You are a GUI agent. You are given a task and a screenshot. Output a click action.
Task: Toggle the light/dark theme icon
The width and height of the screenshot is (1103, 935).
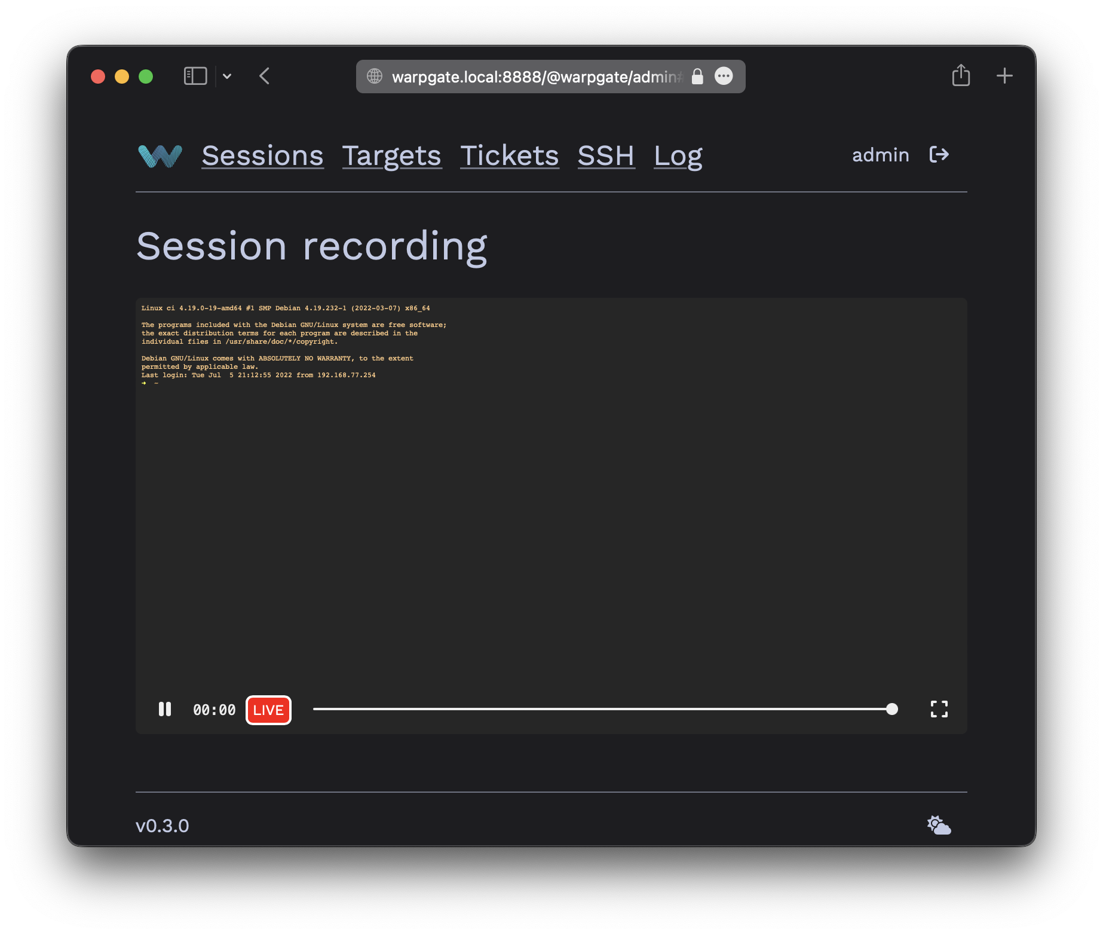coord(939,825)
